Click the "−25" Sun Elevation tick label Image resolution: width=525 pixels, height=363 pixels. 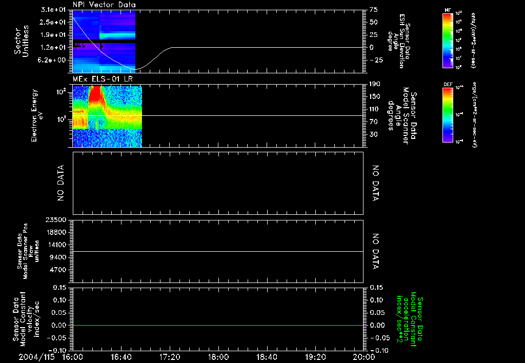376,60
